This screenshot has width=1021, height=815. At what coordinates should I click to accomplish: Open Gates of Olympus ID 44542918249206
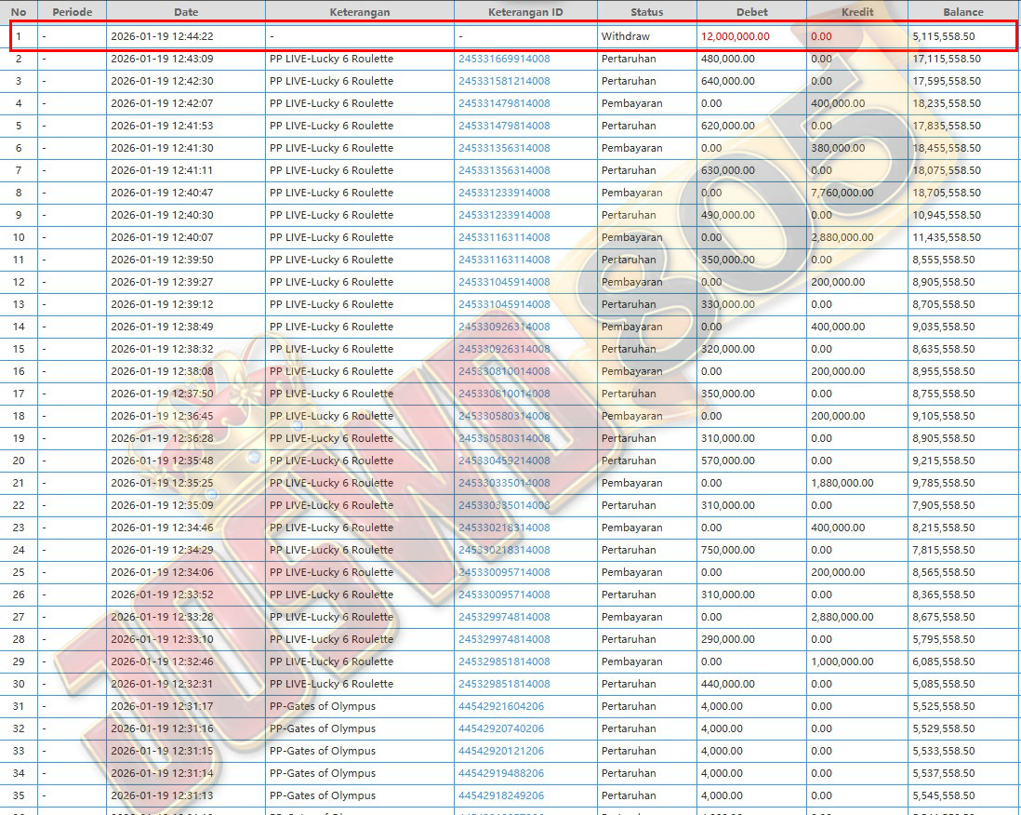pos(500,795)
